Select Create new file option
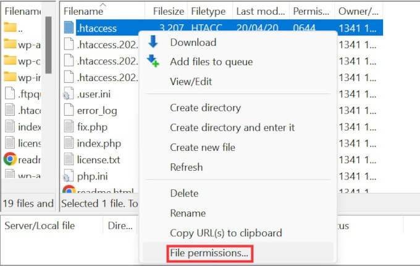 pos(203,147)
